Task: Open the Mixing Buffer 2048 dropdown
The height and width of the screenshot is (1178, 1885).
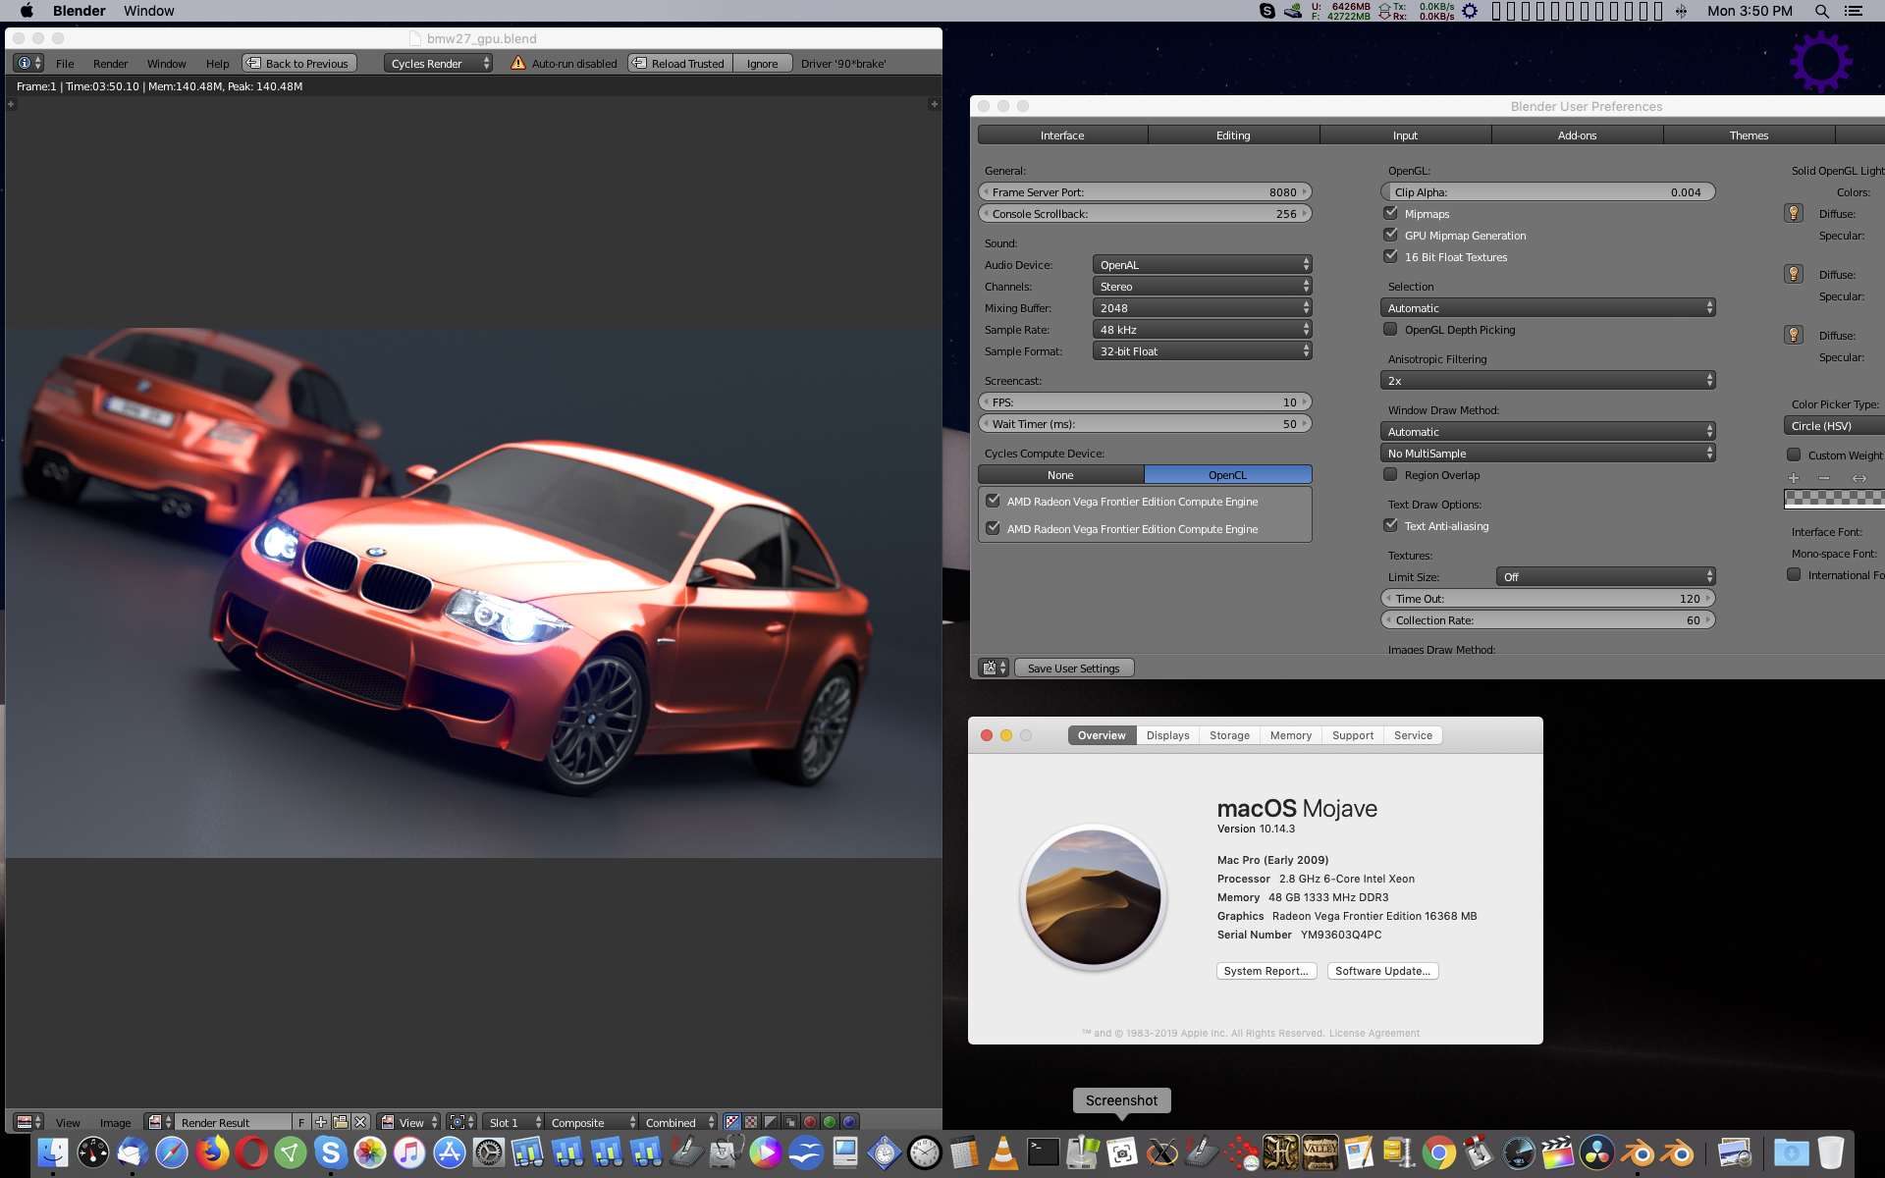Action: pos(1202,307)
